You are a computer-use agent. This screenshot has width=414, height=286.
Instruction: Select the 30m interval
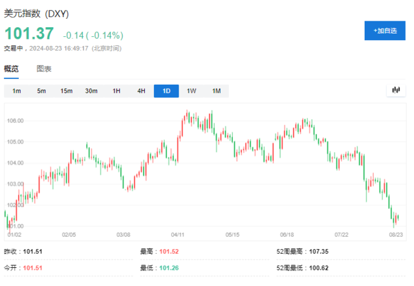92,91
